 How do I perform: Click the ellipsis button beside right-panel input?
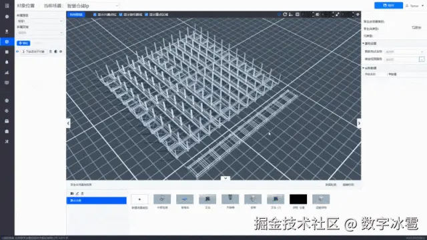pos(422,59)
